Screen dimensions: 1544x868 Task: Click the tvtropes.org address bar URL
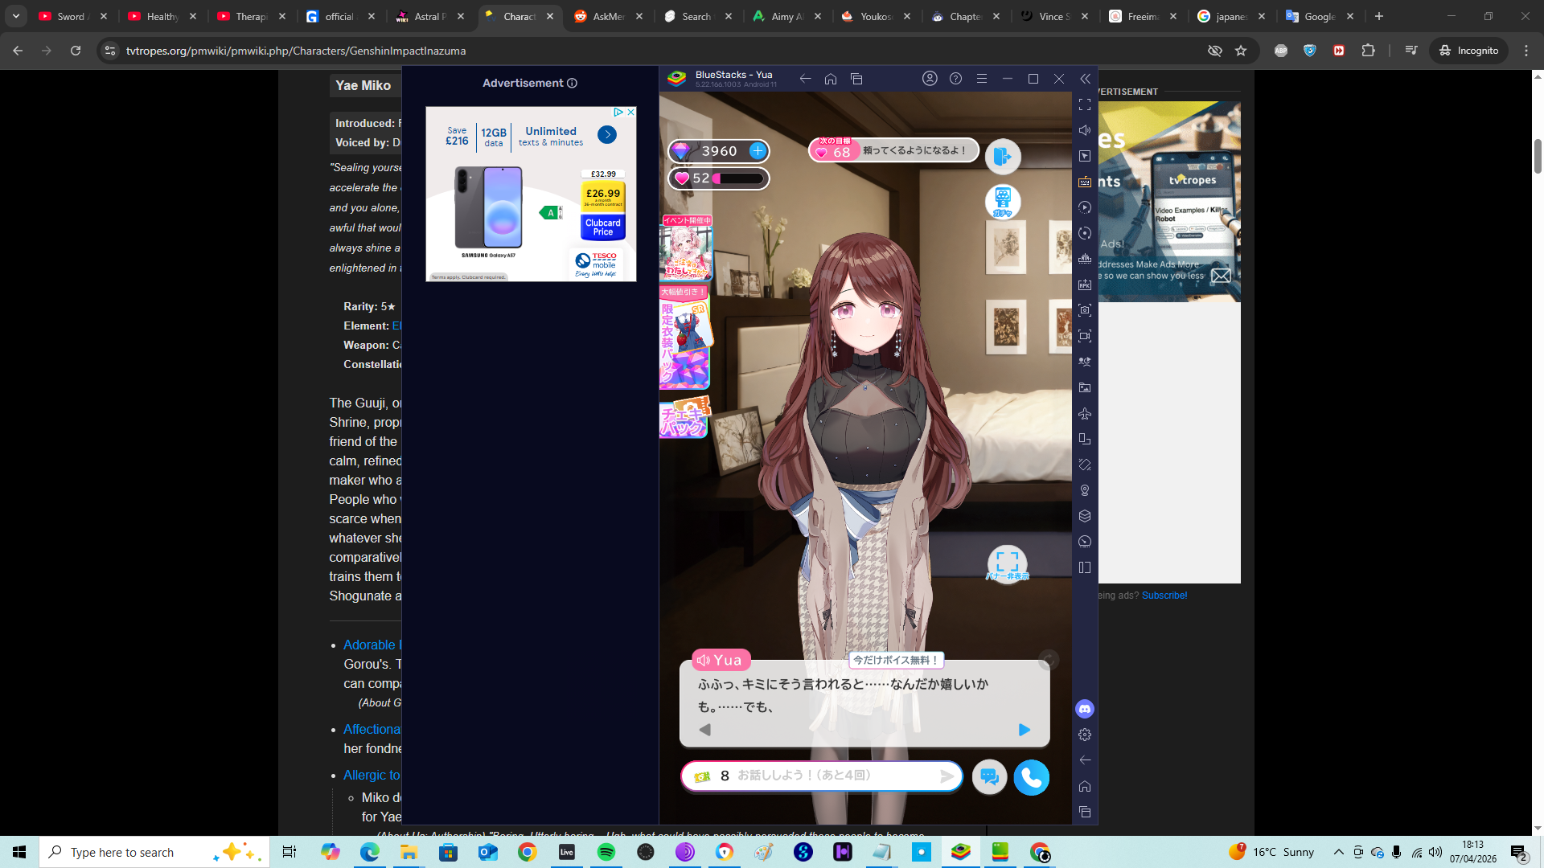pos(296,51)
